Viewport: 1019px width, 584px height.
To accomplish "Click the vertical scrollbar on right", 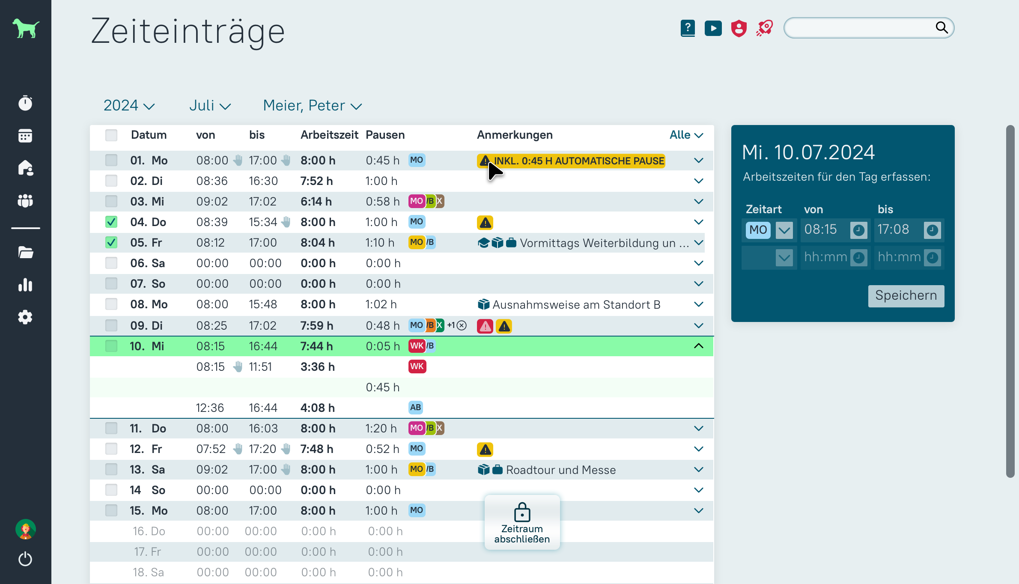I will pyautogui.click(x=1010, y=301).
